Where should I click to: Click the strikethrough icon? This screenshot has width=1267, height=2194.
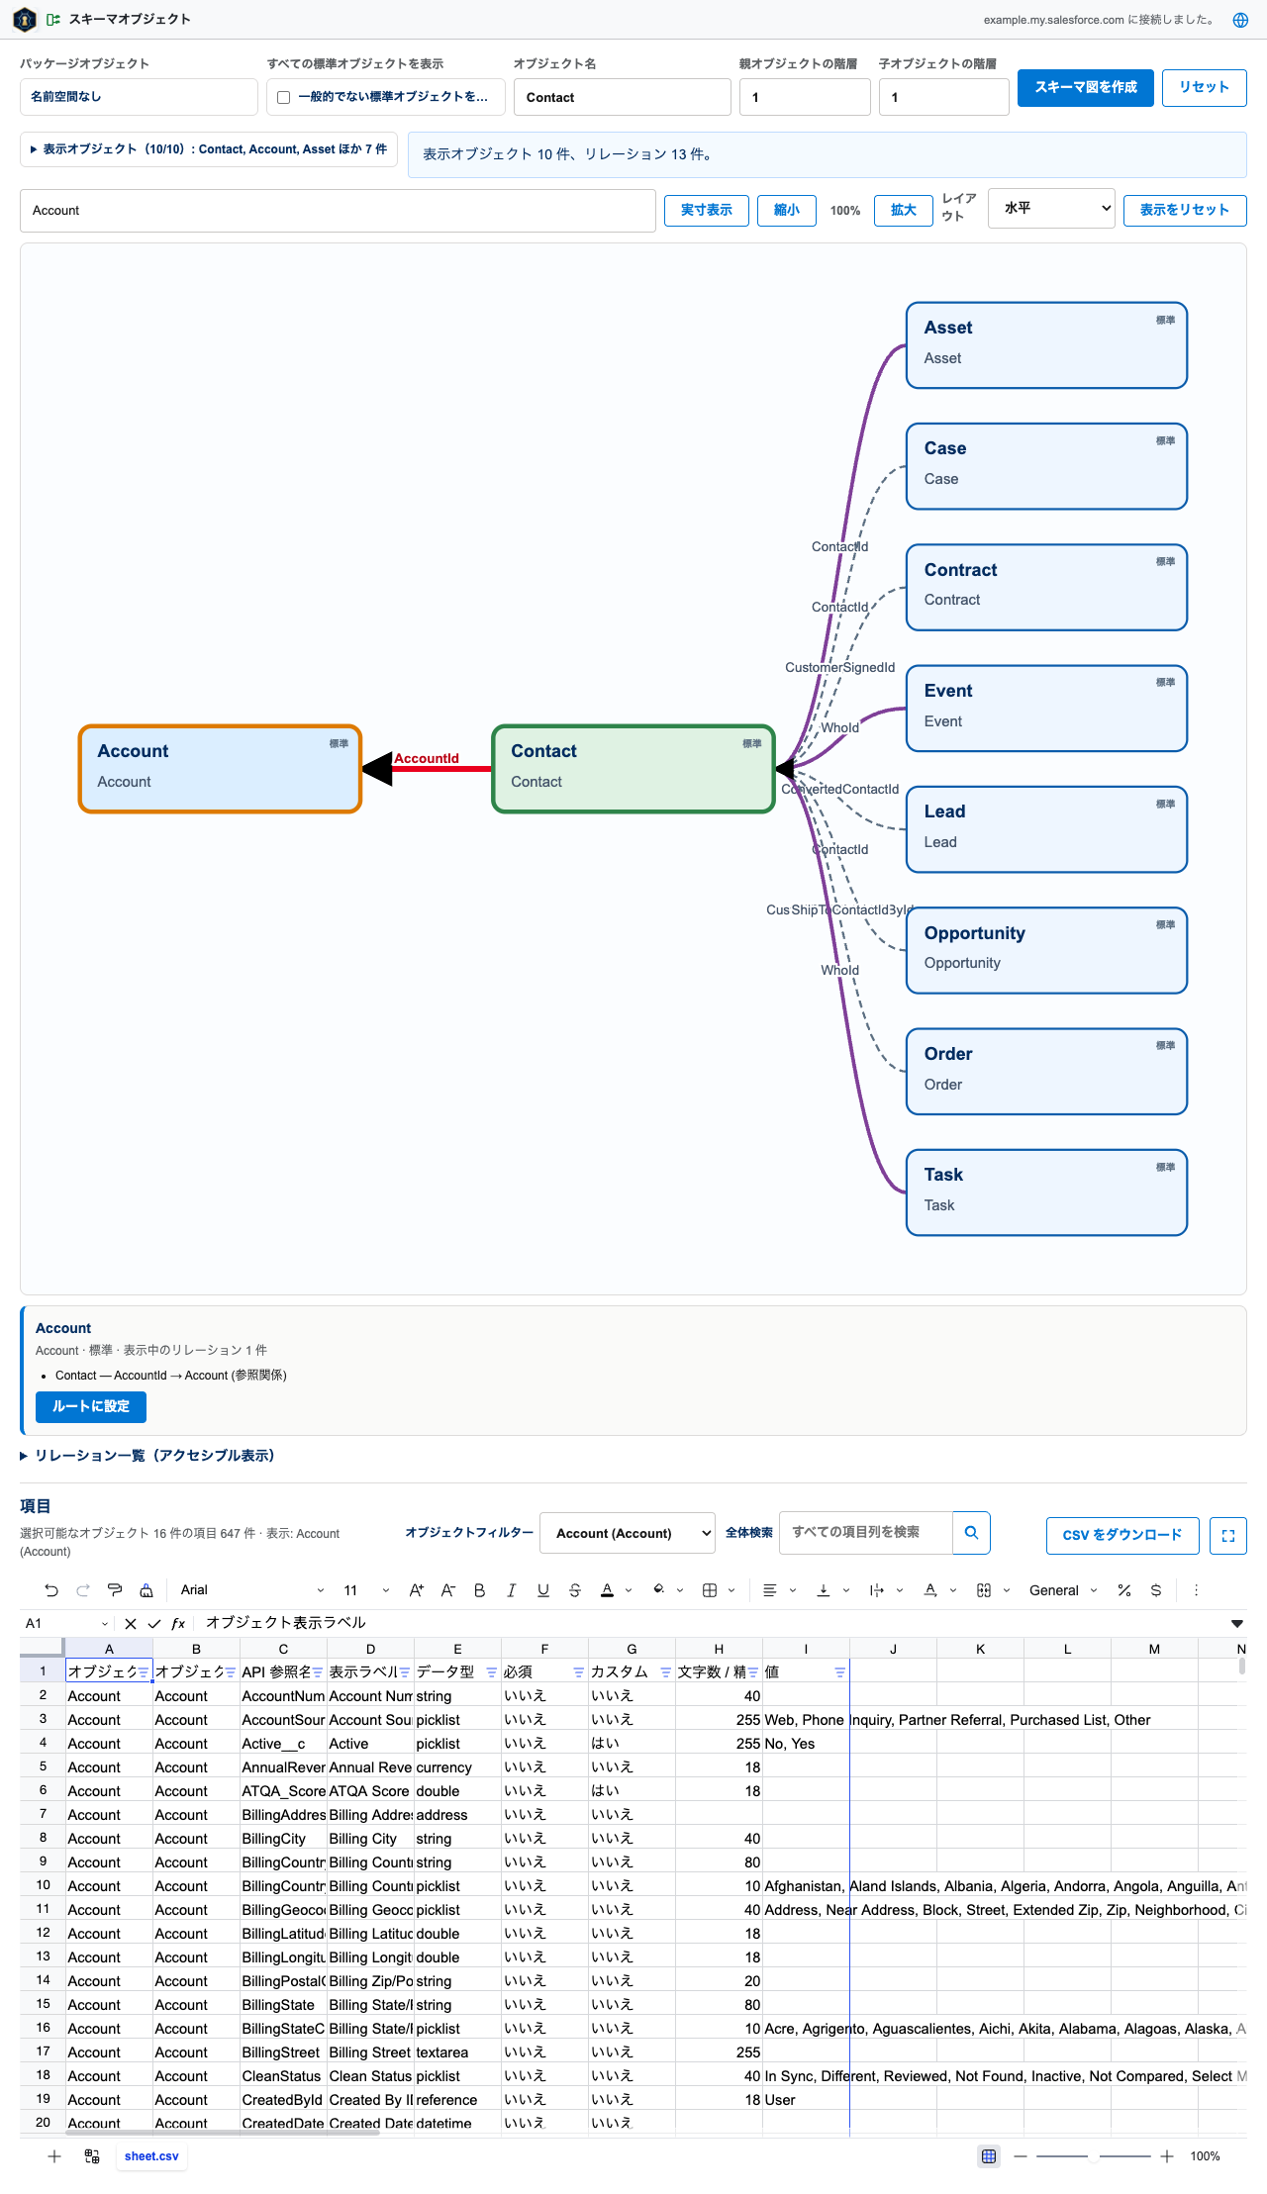point(575,1590)
